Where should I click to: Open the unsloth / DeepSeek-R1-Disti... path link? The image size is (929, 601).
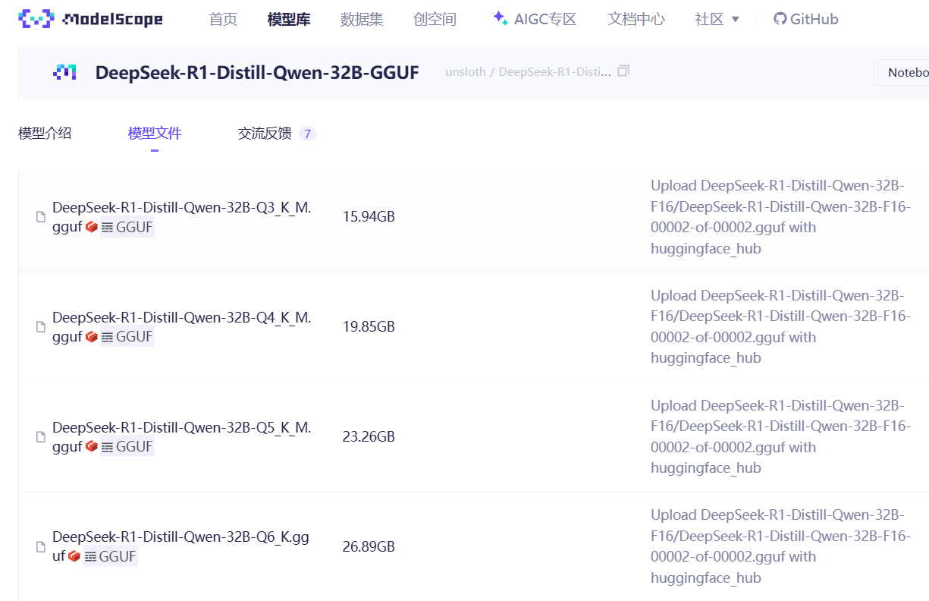coord(529,72)
